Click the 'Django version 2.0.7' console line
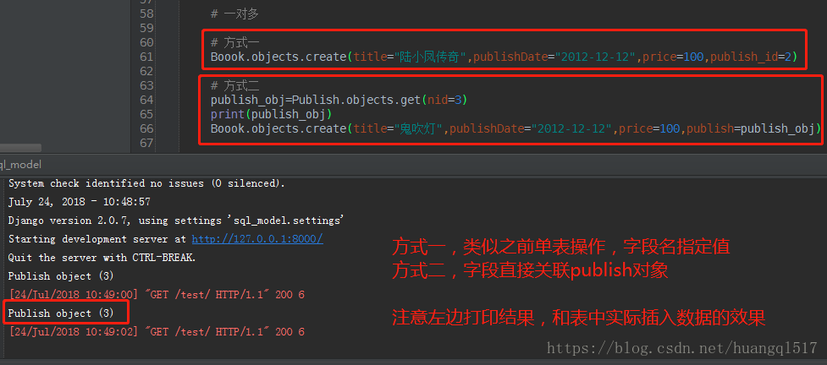Image resolution: width=827 pixels, height=365 pixels. [176, 221]
